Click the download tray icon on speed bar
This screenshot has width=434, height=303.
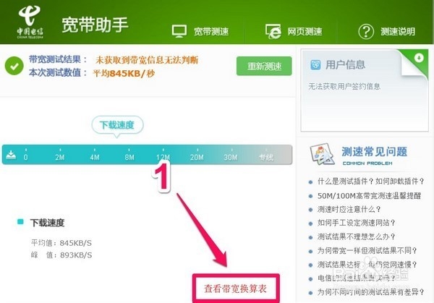(11, 155)
